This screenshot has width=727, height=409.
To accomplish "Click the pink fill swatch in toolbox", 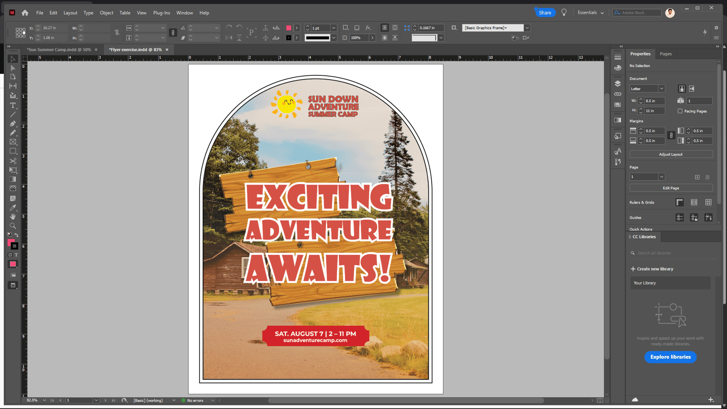I will pyautogui.click(x=11, y=243).
